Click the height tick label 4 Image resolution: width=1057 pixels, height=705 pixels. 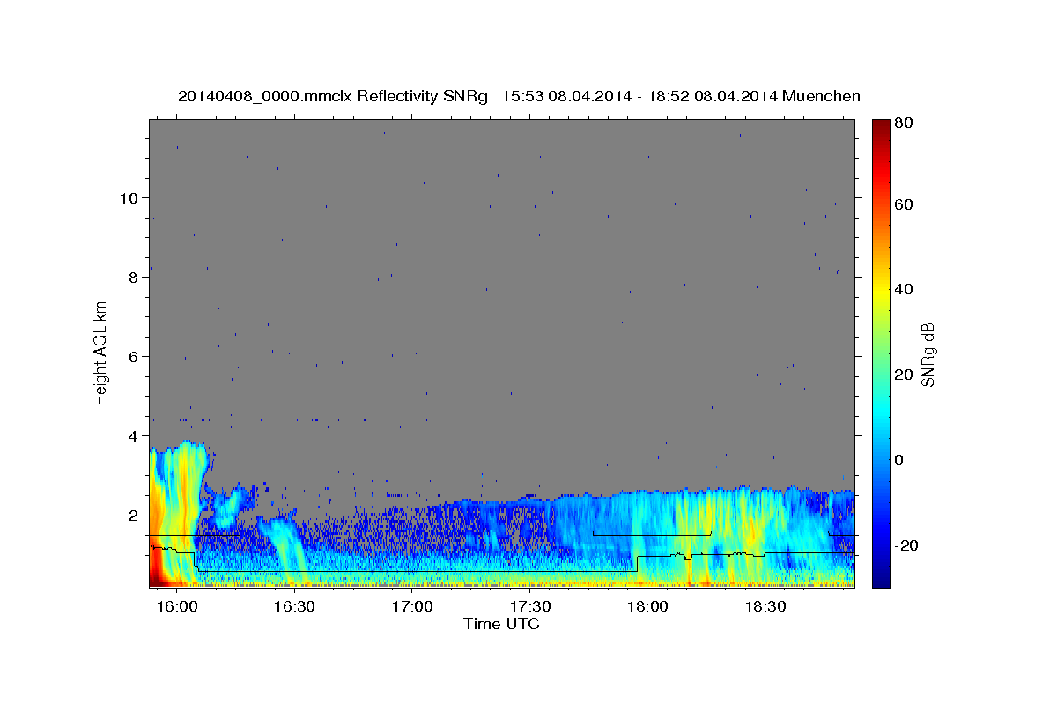point(134,436)
